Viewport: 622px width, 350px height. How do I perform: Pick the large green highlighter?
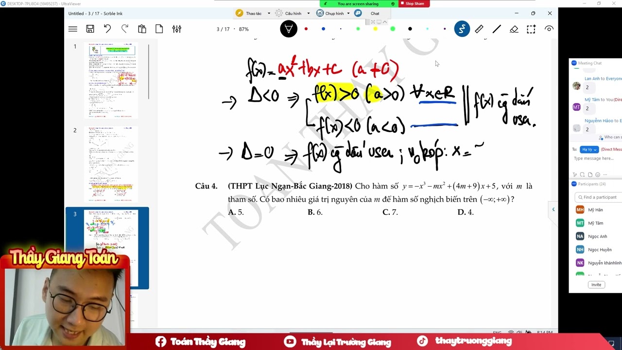(x=393, y=29)
